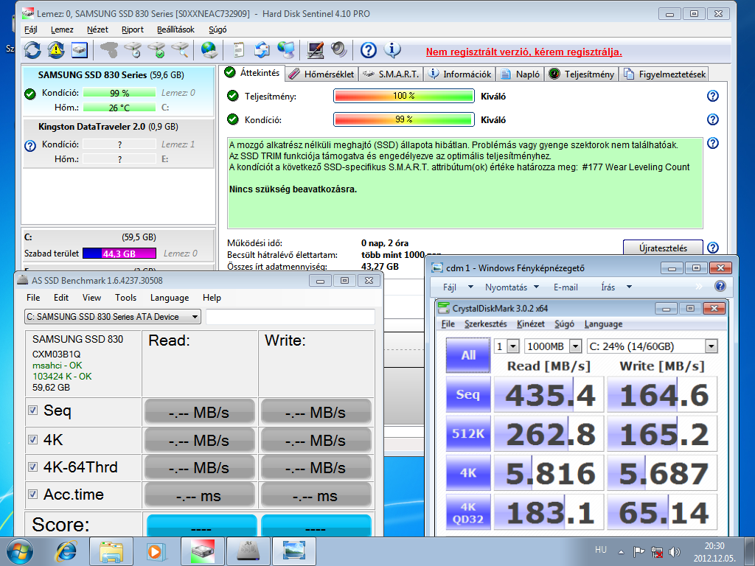
Task: Open Beállítások menu in Hard Disk Sentinel
Action: pos(175,29)
